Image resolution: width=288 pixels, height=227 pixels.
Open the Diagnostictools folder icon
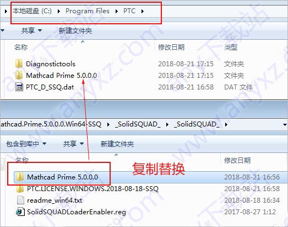pos(19,64)
